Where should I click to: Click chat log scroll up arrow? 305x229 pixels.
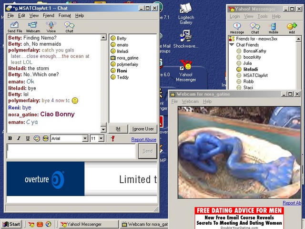click(103, 37)
